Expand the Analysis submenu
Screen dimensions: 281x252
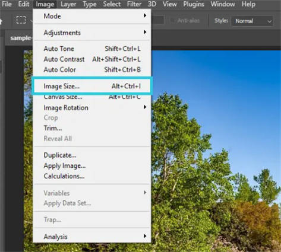tap(92, 237)
